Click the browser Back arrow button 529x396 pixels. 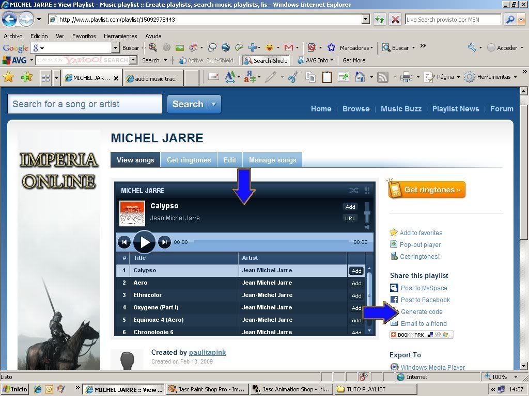[9, 19]
